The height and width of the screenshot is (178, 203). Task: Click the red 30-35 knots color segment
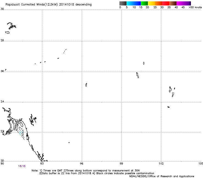tap(166, 3)
